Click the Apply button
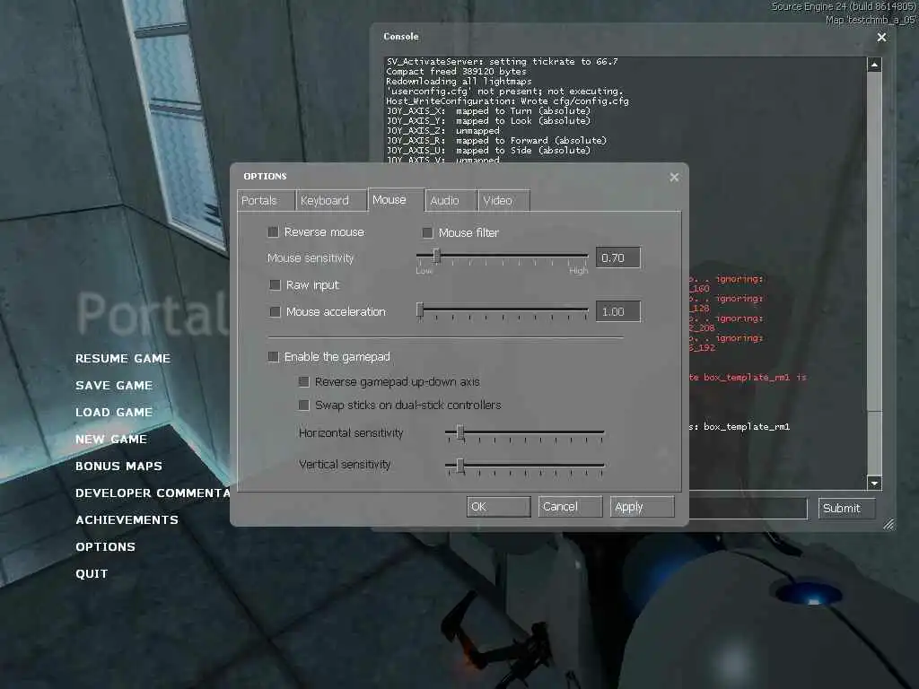The height and width of the screenshot is (689, 919). pos(643,507)
